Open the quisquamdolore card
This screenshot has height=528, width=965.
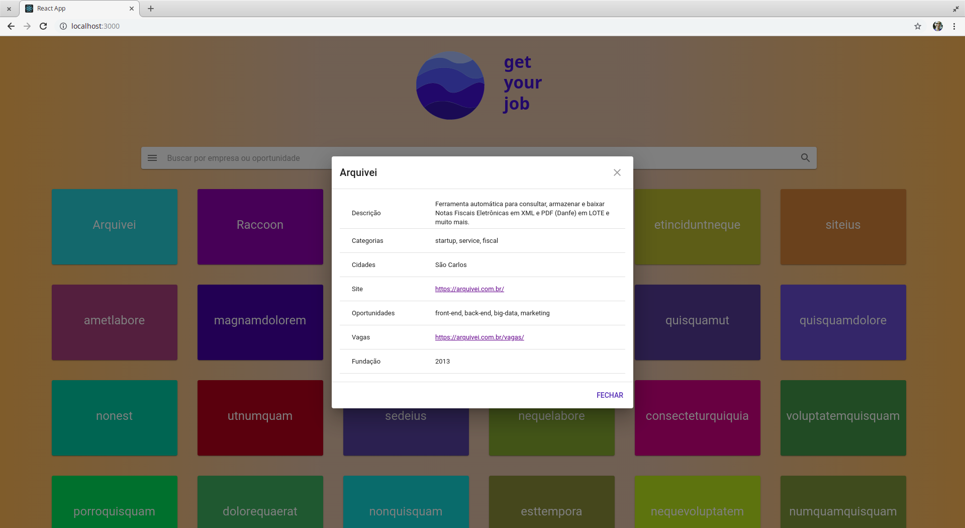click(843, 322)
